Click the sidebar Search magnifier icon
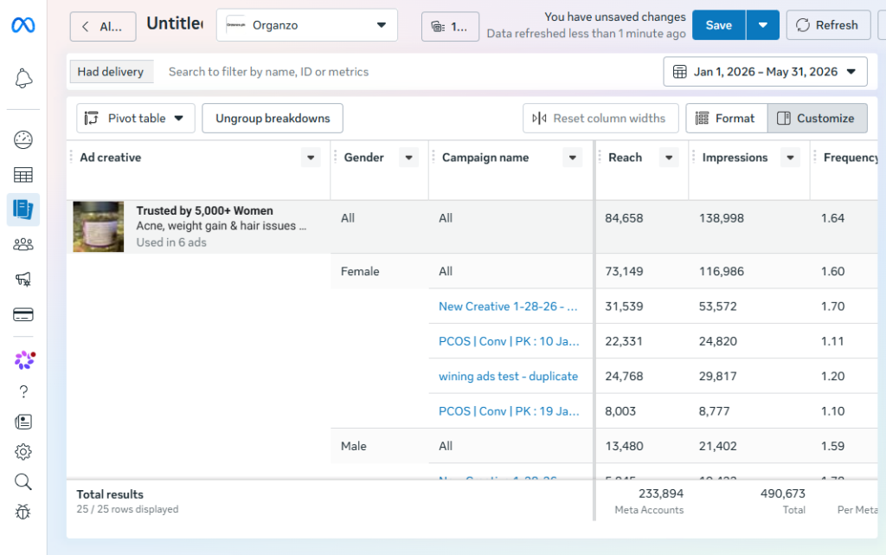Screen dimensions: 886x555 click(x=23, y=481)
